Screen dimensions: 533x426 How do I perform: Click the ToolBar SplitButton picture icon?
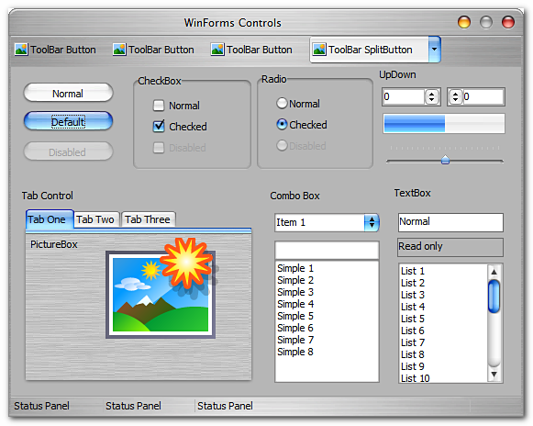pyautogui.click(x=319, y=50)
